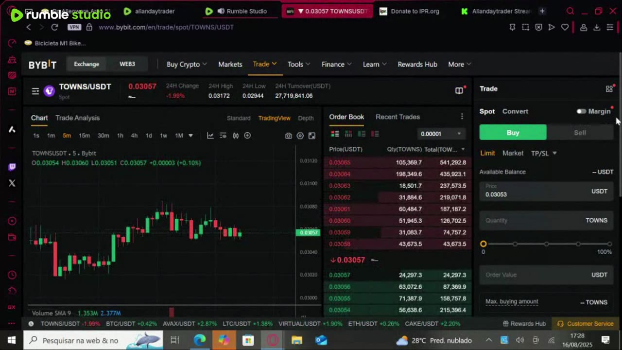Select the Market order tab
This screenshot has width=622, height=350.
513,153
